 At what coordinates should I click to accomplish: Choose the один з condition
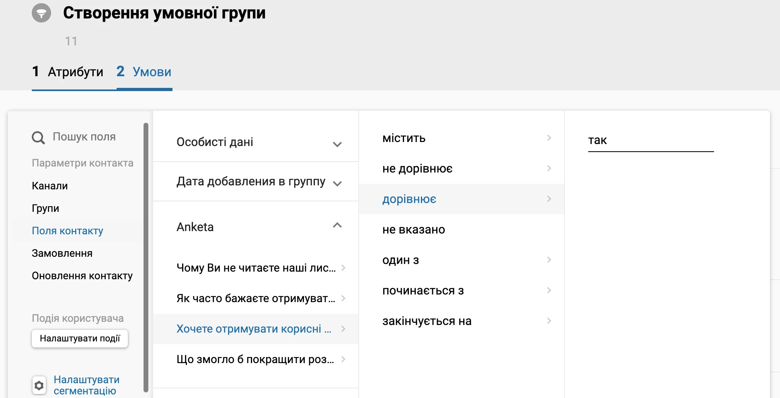pos(462,260)
